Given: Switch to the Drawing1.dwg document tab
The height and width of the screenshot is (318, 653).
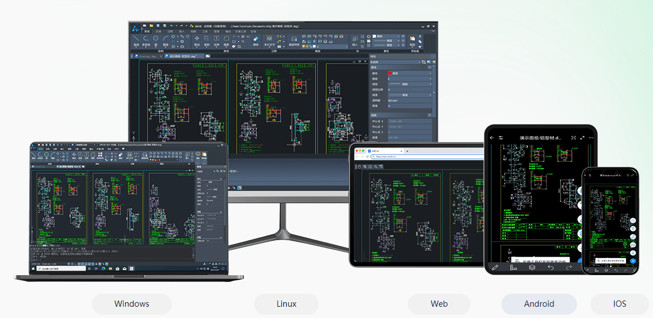Looking at the screenshot, I should click(x=148, y=56).
